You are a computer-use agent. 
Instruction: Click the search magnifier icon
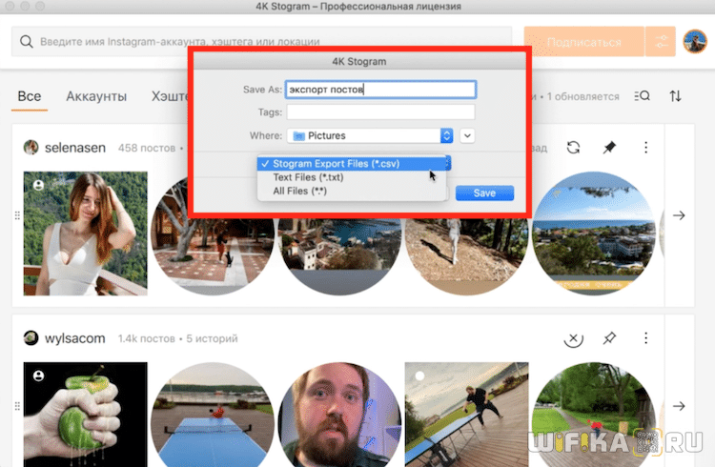click(x=27, y=42)
